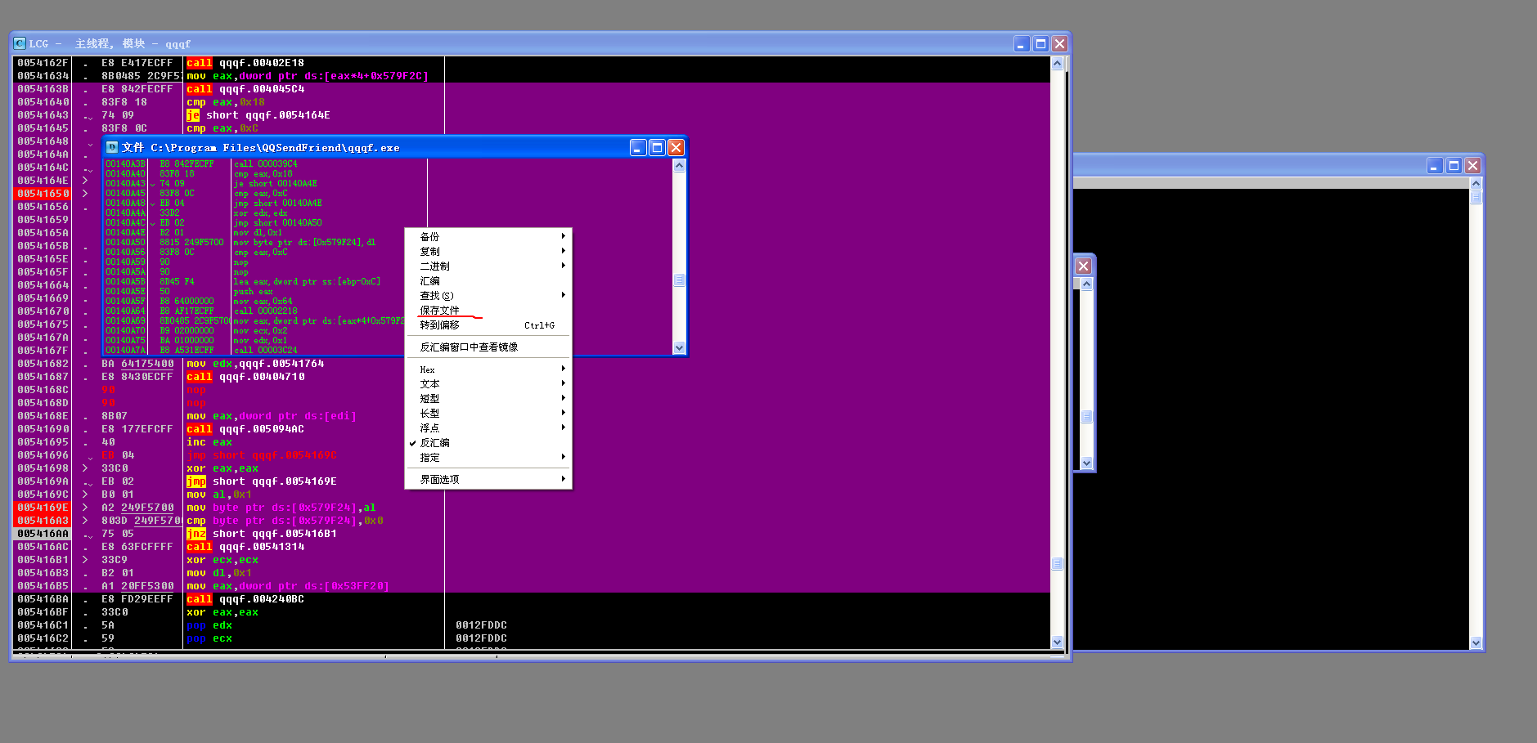Click je short 00140A4E in the file window

276,183
